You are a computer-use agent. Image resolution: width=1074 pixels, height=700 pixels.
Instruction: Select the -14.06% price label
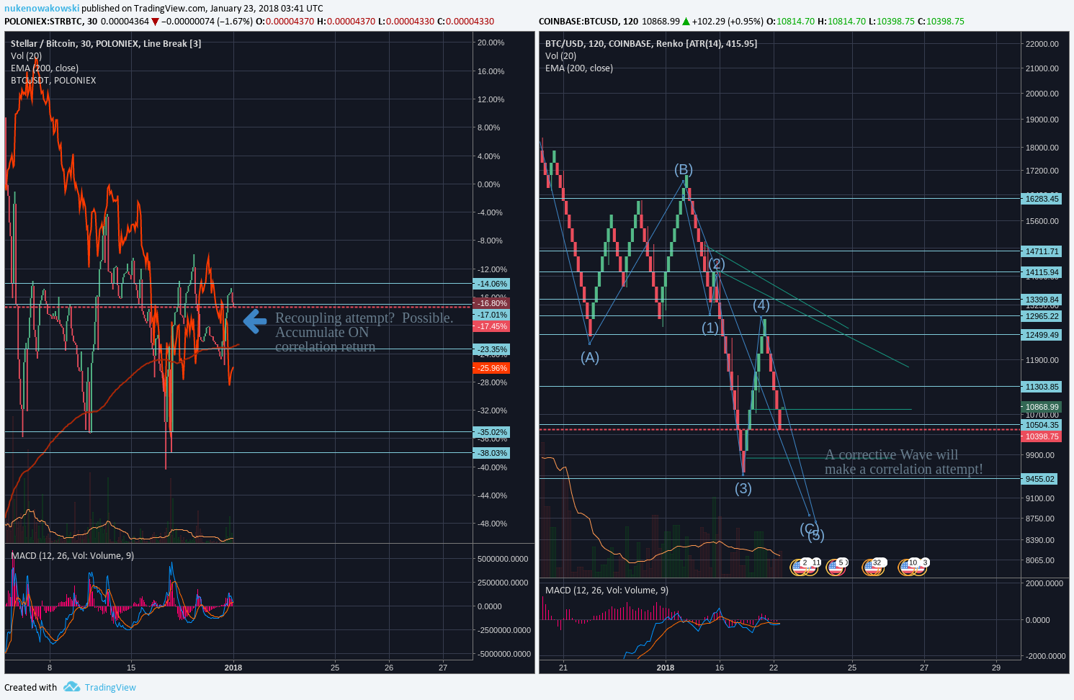point(491,284)
